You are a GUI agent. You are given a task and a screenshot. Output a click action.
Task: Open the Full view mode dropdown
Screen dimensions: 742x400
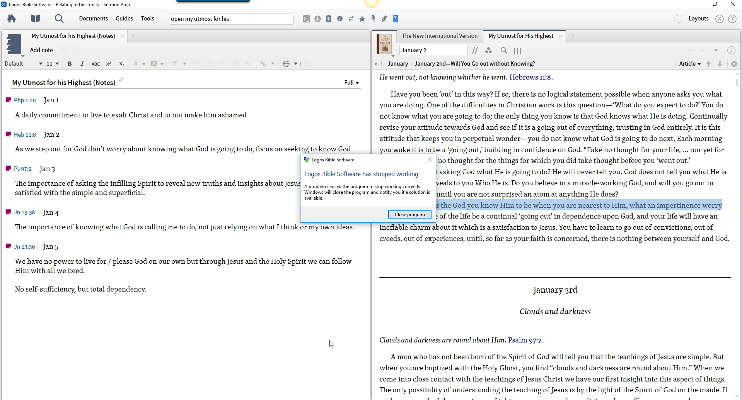(351, 83)
